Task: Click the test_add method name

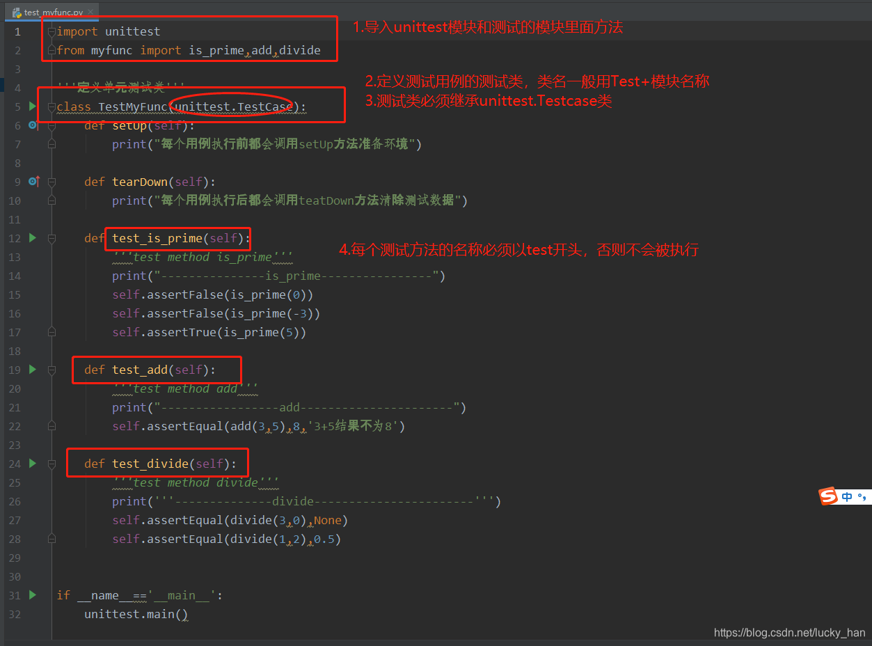Action: 140,370
